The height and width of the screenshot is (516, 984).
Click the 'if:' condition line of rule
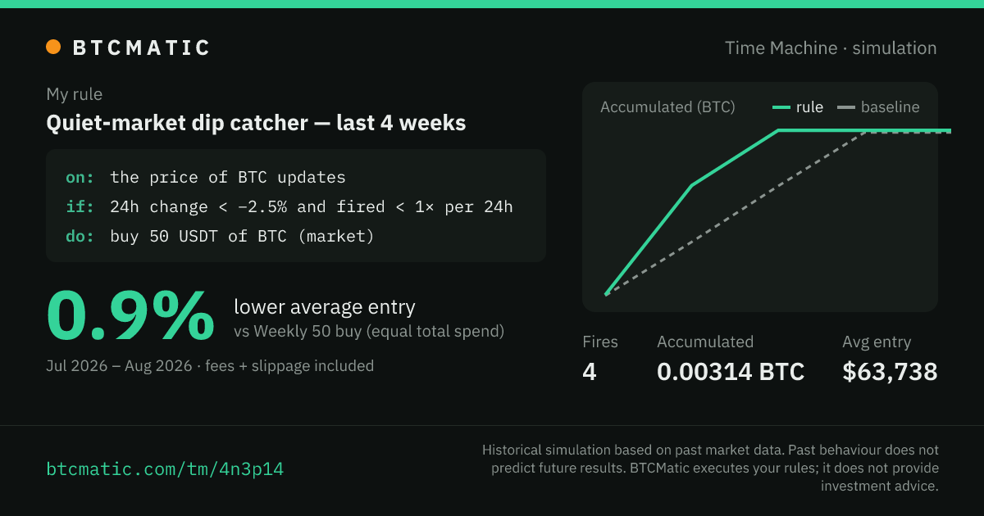click(289, 206)
